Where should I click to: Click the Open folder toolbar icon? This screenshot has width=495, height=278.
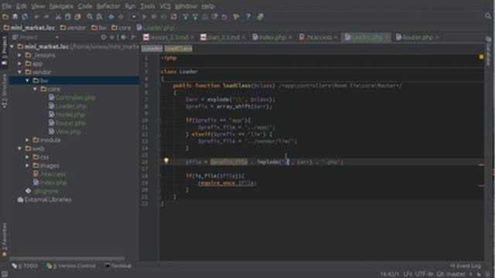5,17
